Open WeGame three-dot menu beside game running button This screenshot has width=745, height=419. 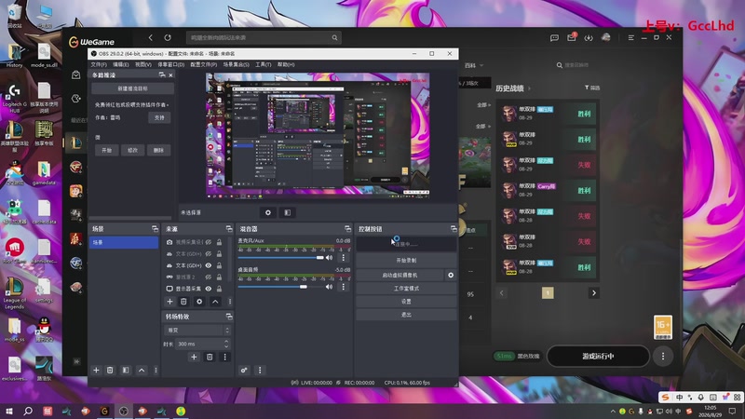663,356
